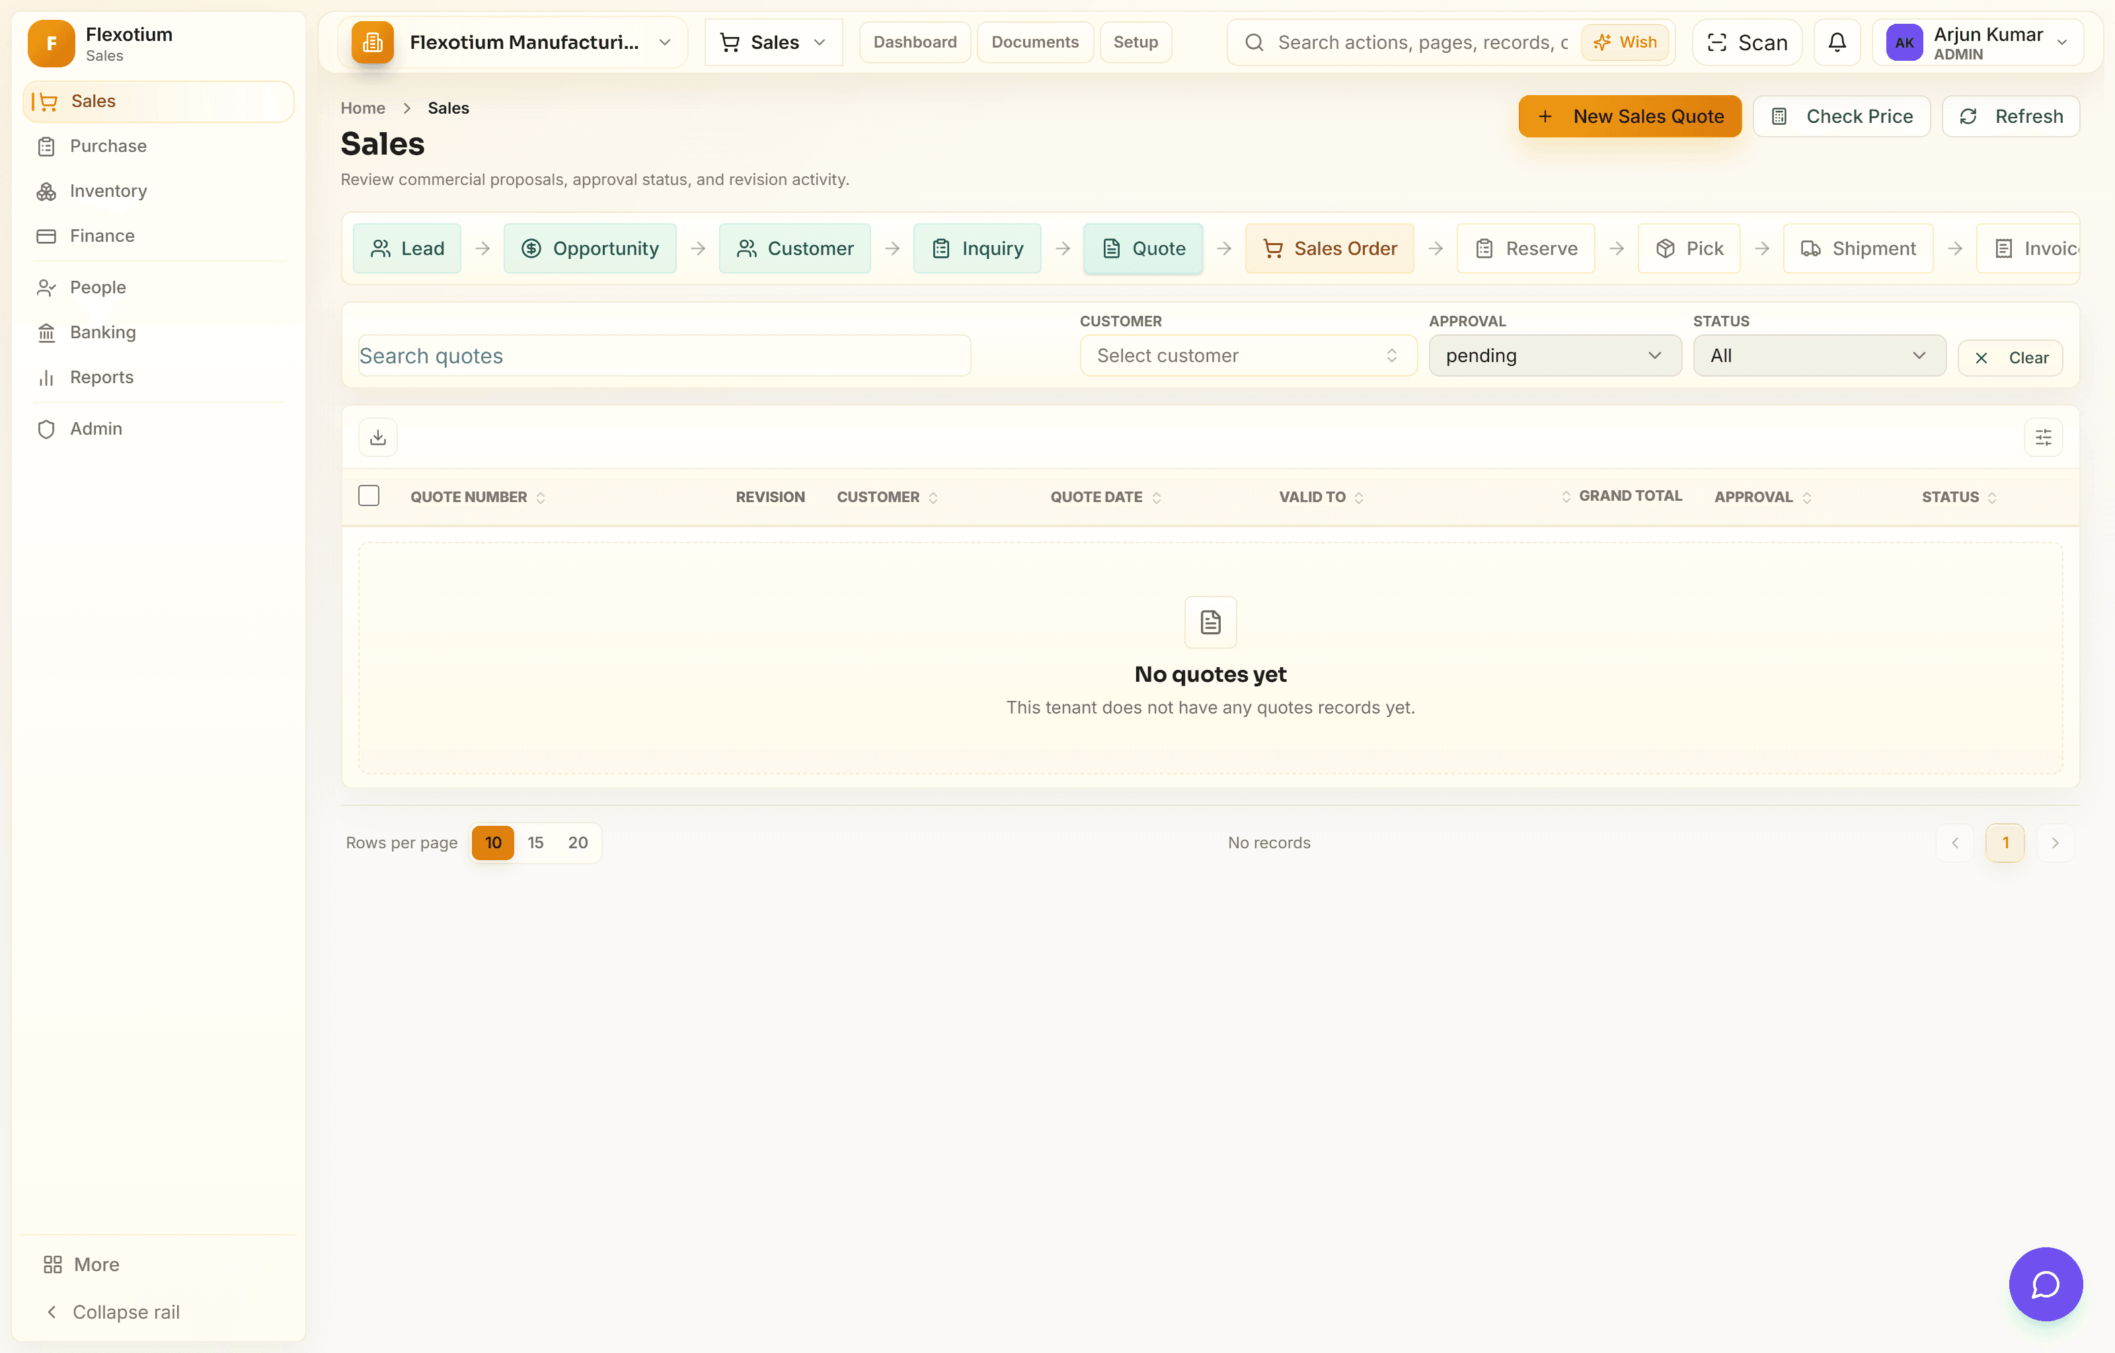Sort by Quote Date column
2115x1353 pixels.
click(1106, 497)
